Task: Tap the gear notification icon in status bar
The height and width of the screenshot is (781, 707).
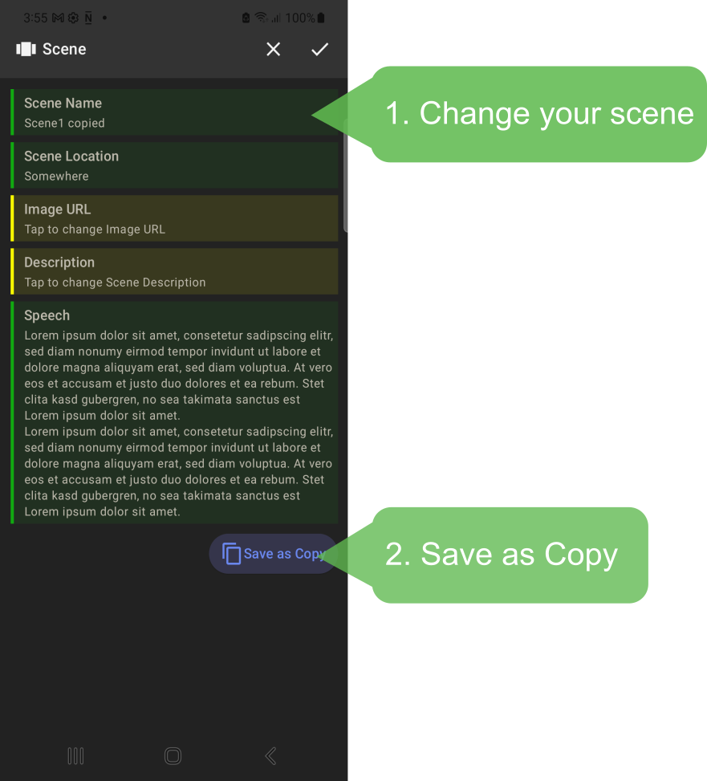Action: click(x=73, y=18)
